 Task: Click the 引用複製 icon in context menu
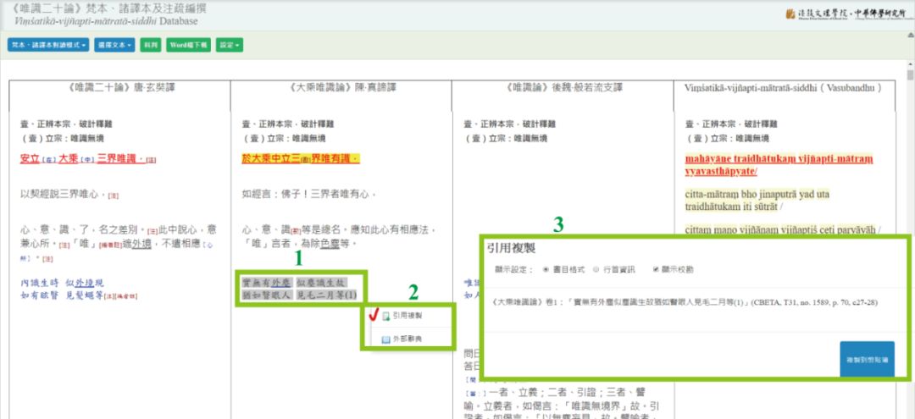tap(385, 316)
